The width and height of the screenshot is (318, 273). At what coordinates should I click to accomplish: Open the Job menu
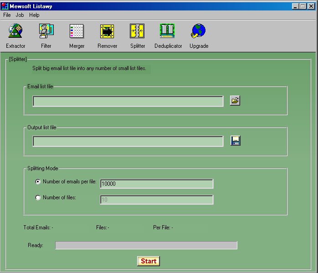(x=20, y=15)
